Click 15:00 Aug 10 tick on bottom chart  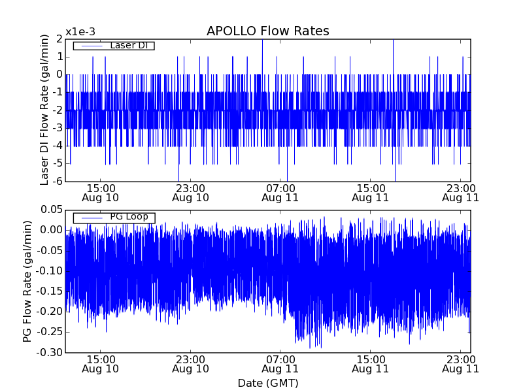(x=100, y=364)
